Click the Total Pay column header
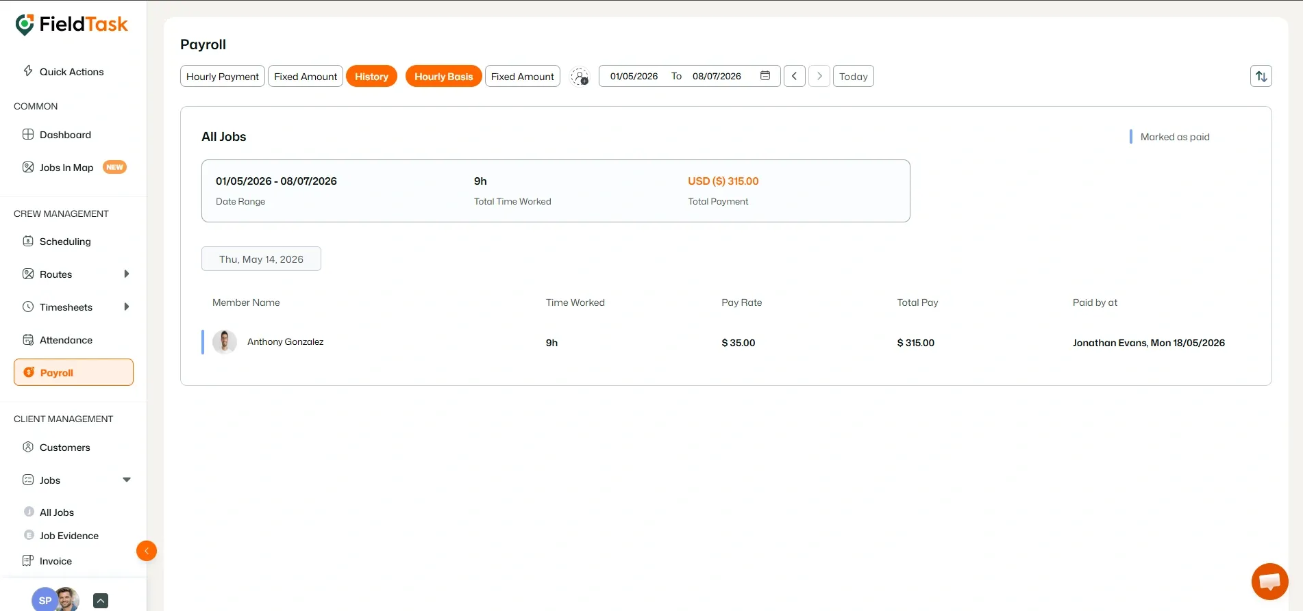 point(918,302)
